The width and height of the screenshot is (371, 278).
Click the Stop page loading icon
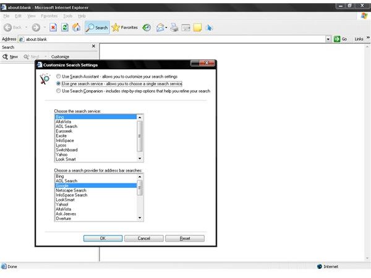tap(53, 27)
